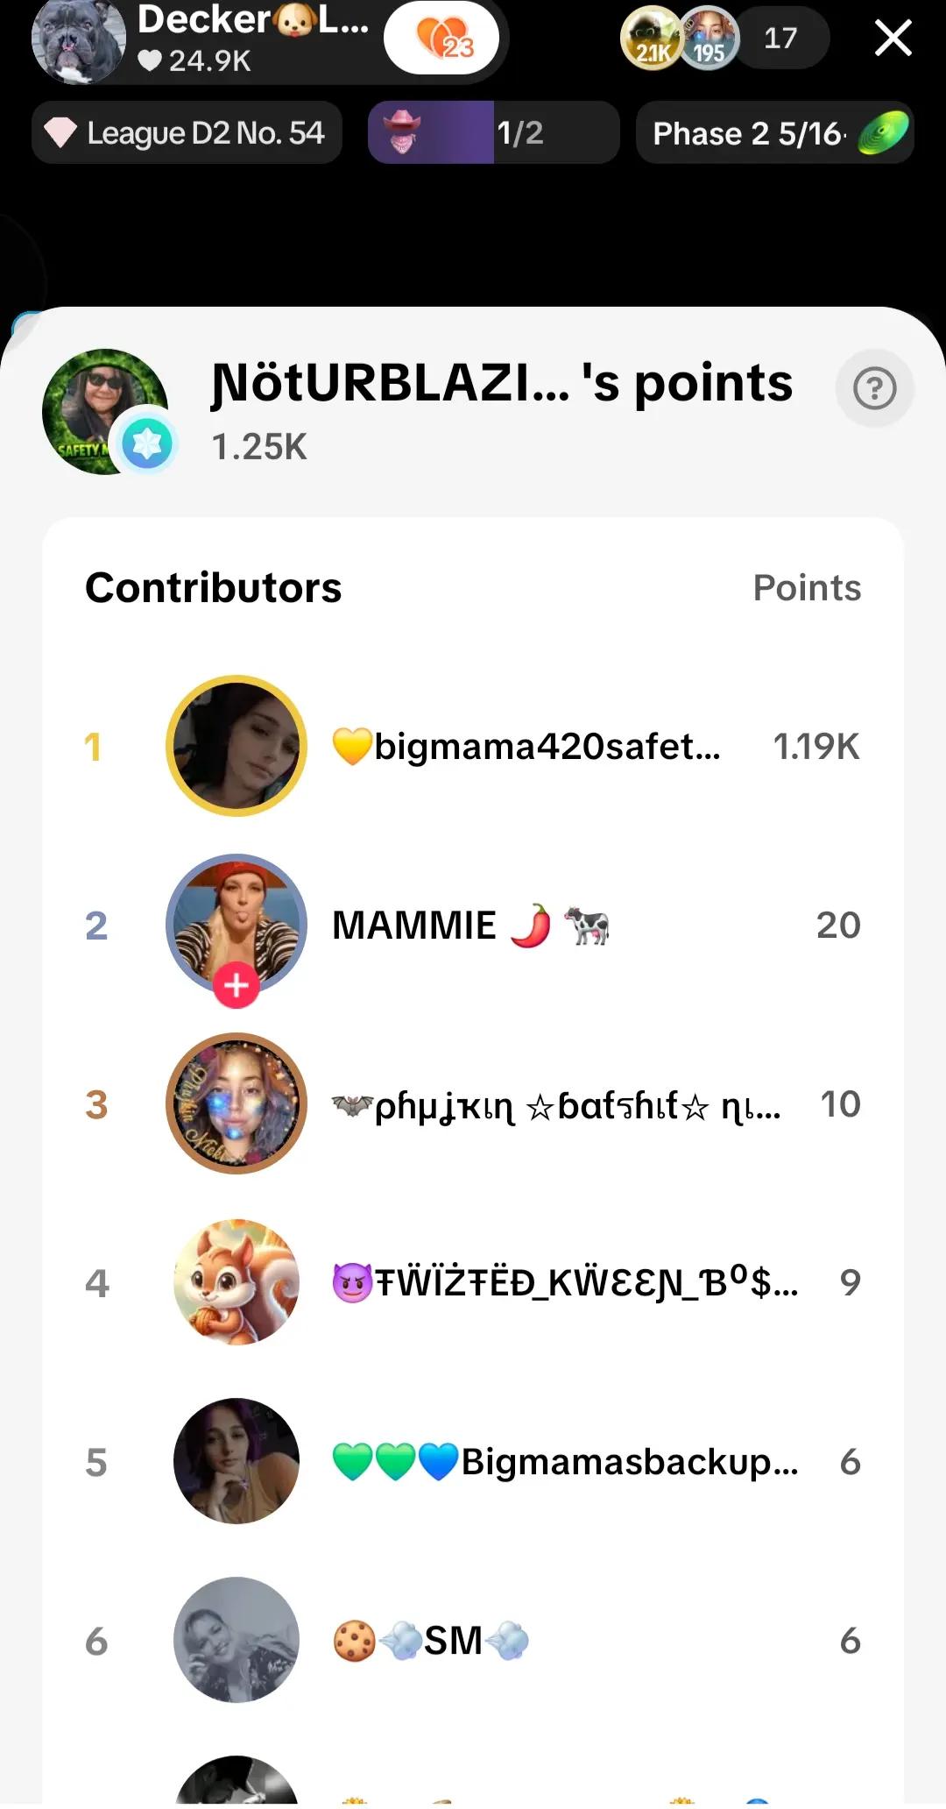Tap the Points column header
Screen dimensions: 946x1809
807,587
